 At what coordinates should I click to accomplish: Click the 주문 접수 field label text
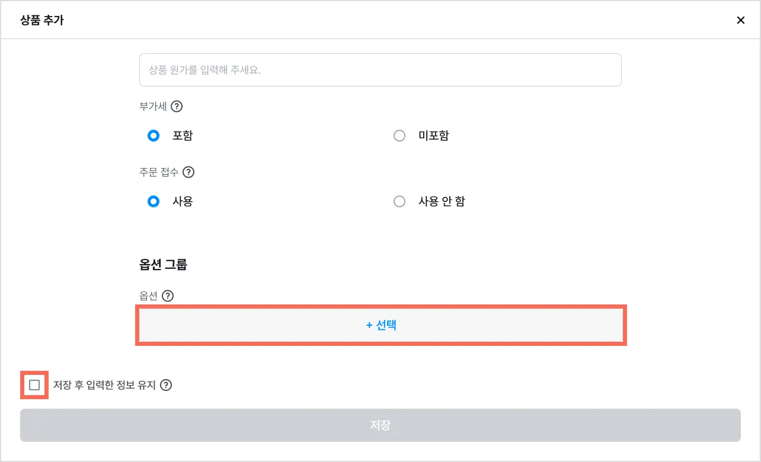coord(158,172)
